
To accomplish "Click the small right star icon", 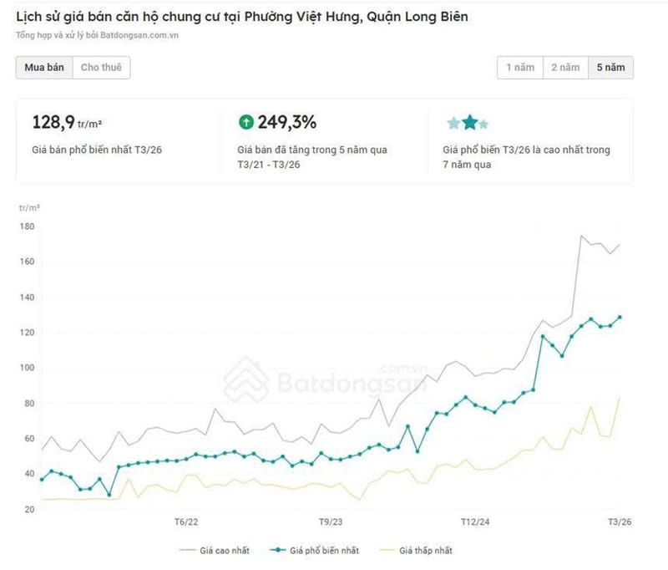I will 483,125.
